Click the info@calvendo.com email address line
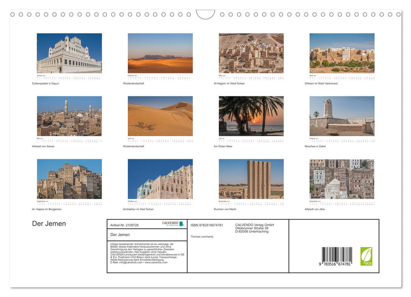Screen dimensions: 411x297 (x=138, y=262)
